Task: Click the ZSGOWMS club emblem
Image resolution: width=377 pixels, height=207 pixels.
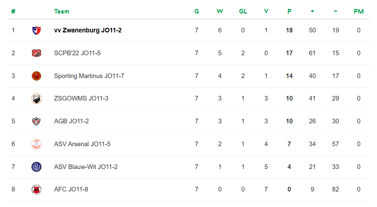Action: tap(36, 99)
